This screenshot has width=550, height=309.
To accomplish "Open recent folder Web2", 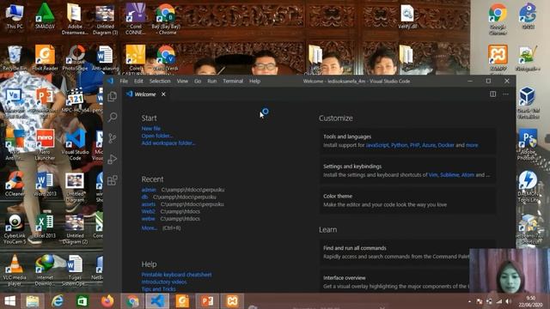I will point(148,211).
